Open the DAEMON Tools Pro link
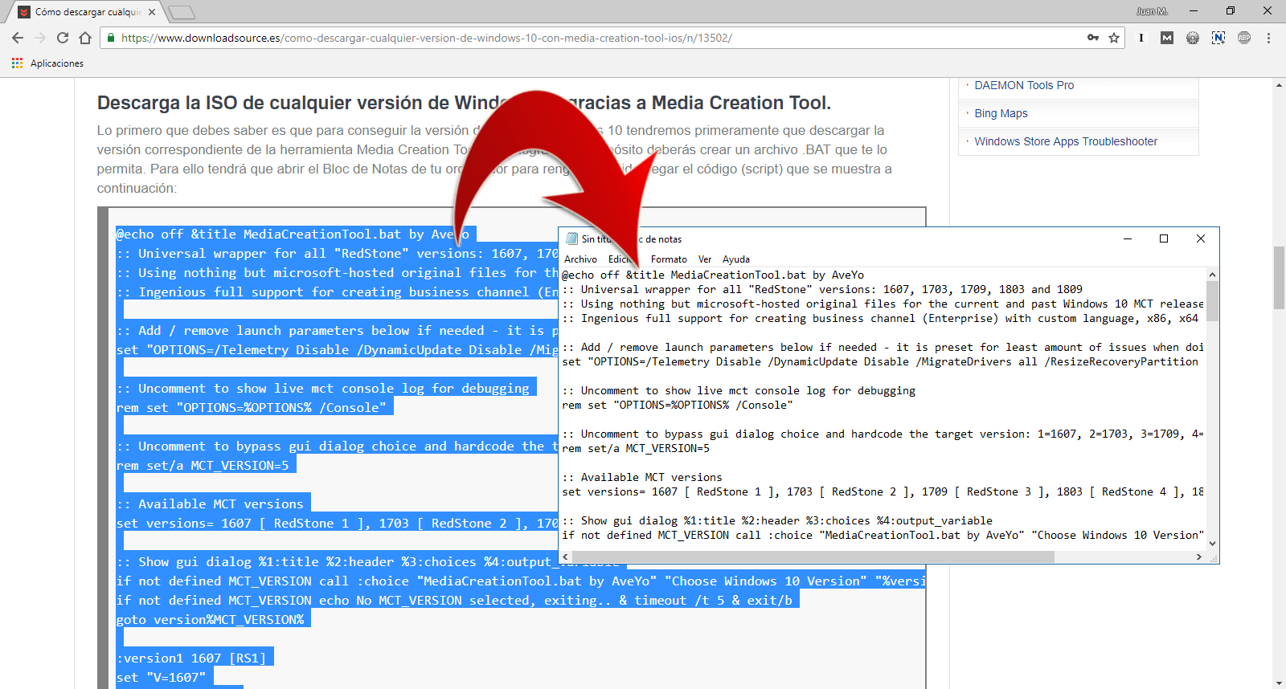The height and width of the screenshot is (689, 1286). coord(1024,85)
